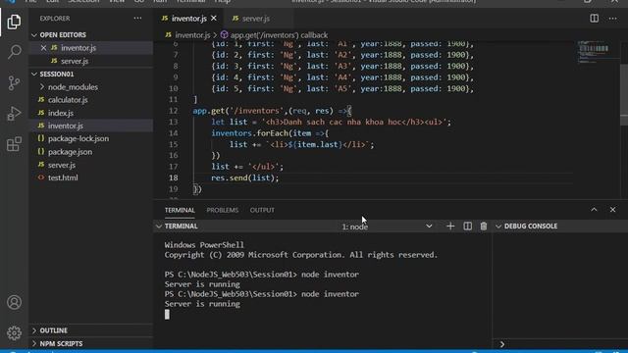Viewport: 628px width, 353px height.
Task: Switch to the Output panel tab
Action: [262, 210]
